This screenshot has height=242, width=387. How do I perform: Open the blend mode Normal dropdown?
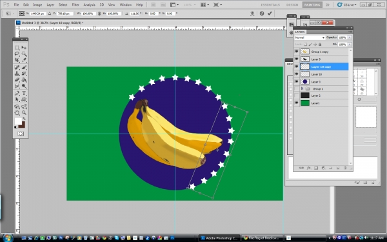point(310,37)
